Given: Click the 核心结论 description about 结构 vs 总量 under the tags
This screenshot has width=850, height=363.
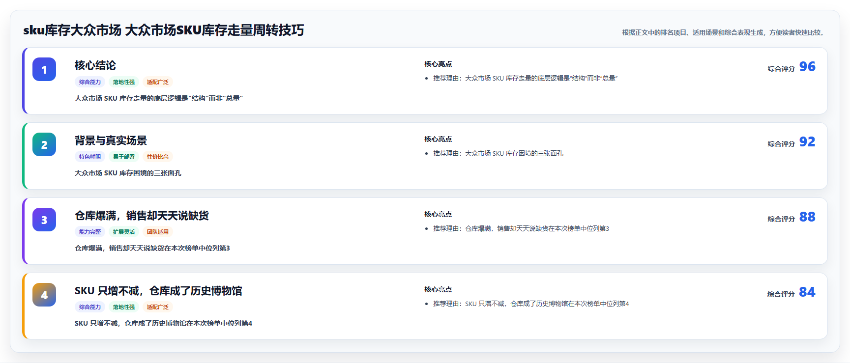Looking at the screenshot, I should [x=159, y=98].
